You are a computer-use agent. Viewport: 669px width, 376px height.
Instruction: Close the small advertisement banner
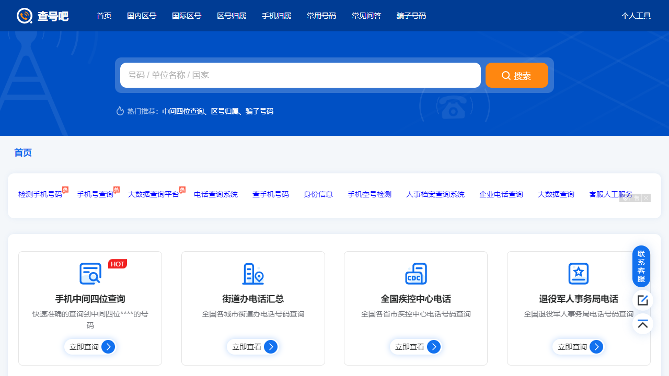(x=646, y=198)
